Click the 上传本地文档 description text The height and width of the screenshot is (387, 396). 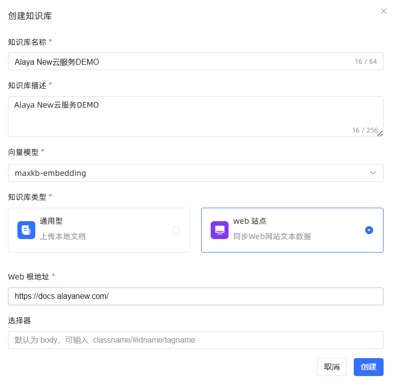[x=63, y=237]
